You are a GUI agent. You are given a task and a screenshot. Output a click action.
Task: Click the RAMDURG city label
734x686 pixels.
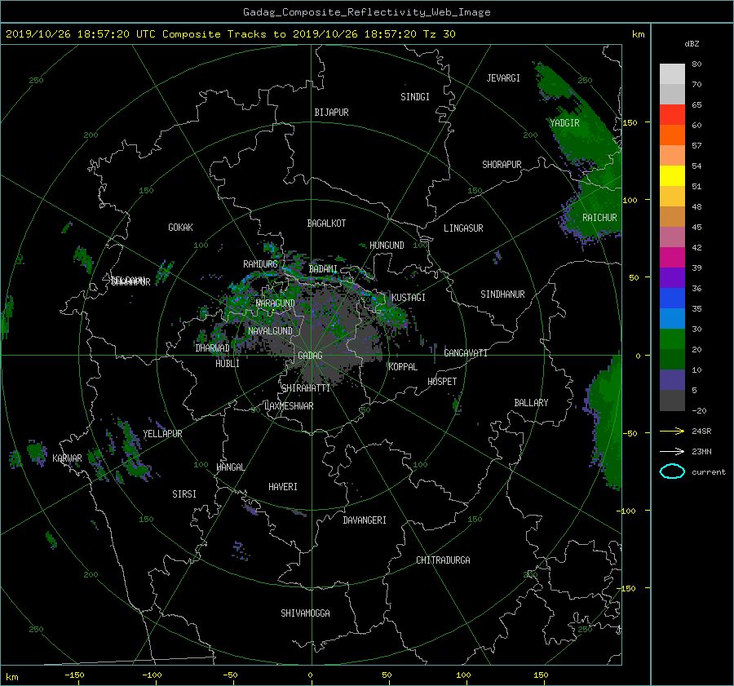260,264
